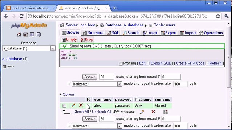The image size is (232, 130).
Task: Switch to the Search tab
Action: pyautogui.click(x=131, y=33)
